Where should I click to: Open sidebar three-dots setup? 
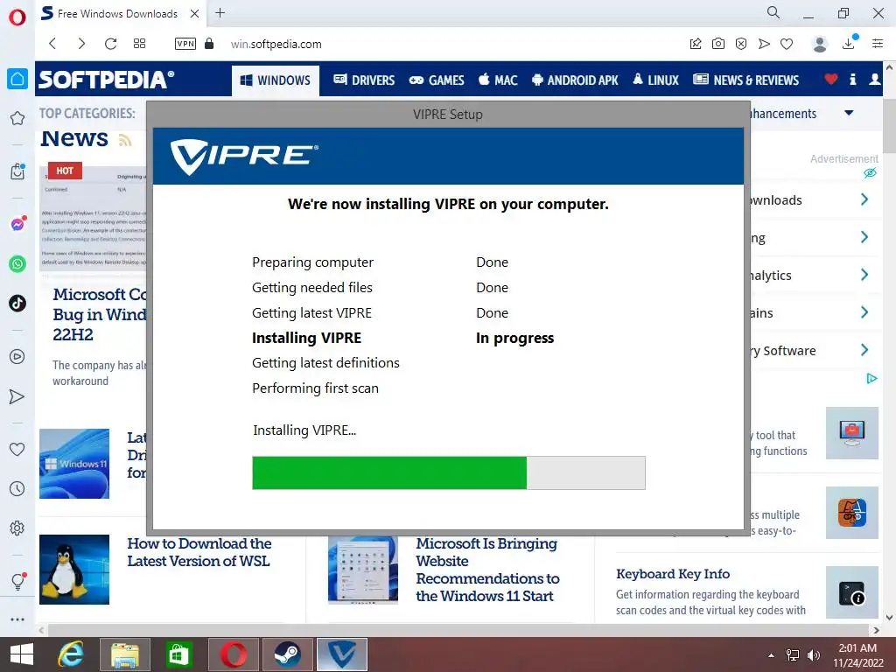point(17,619)
